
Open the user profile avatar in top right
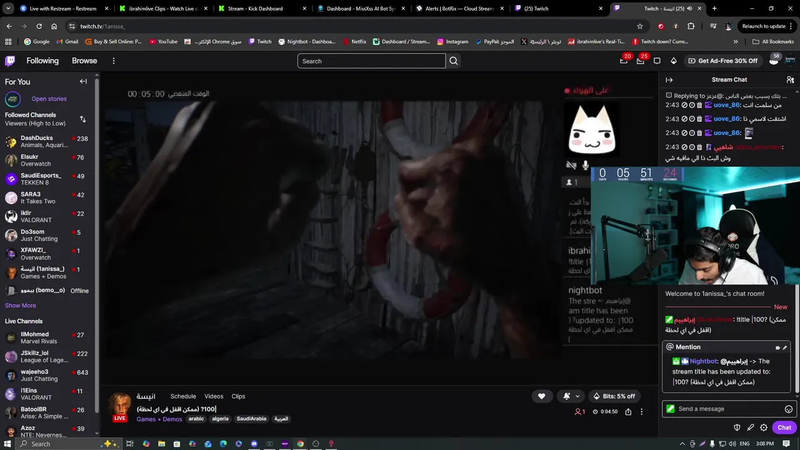coord(790,61)
